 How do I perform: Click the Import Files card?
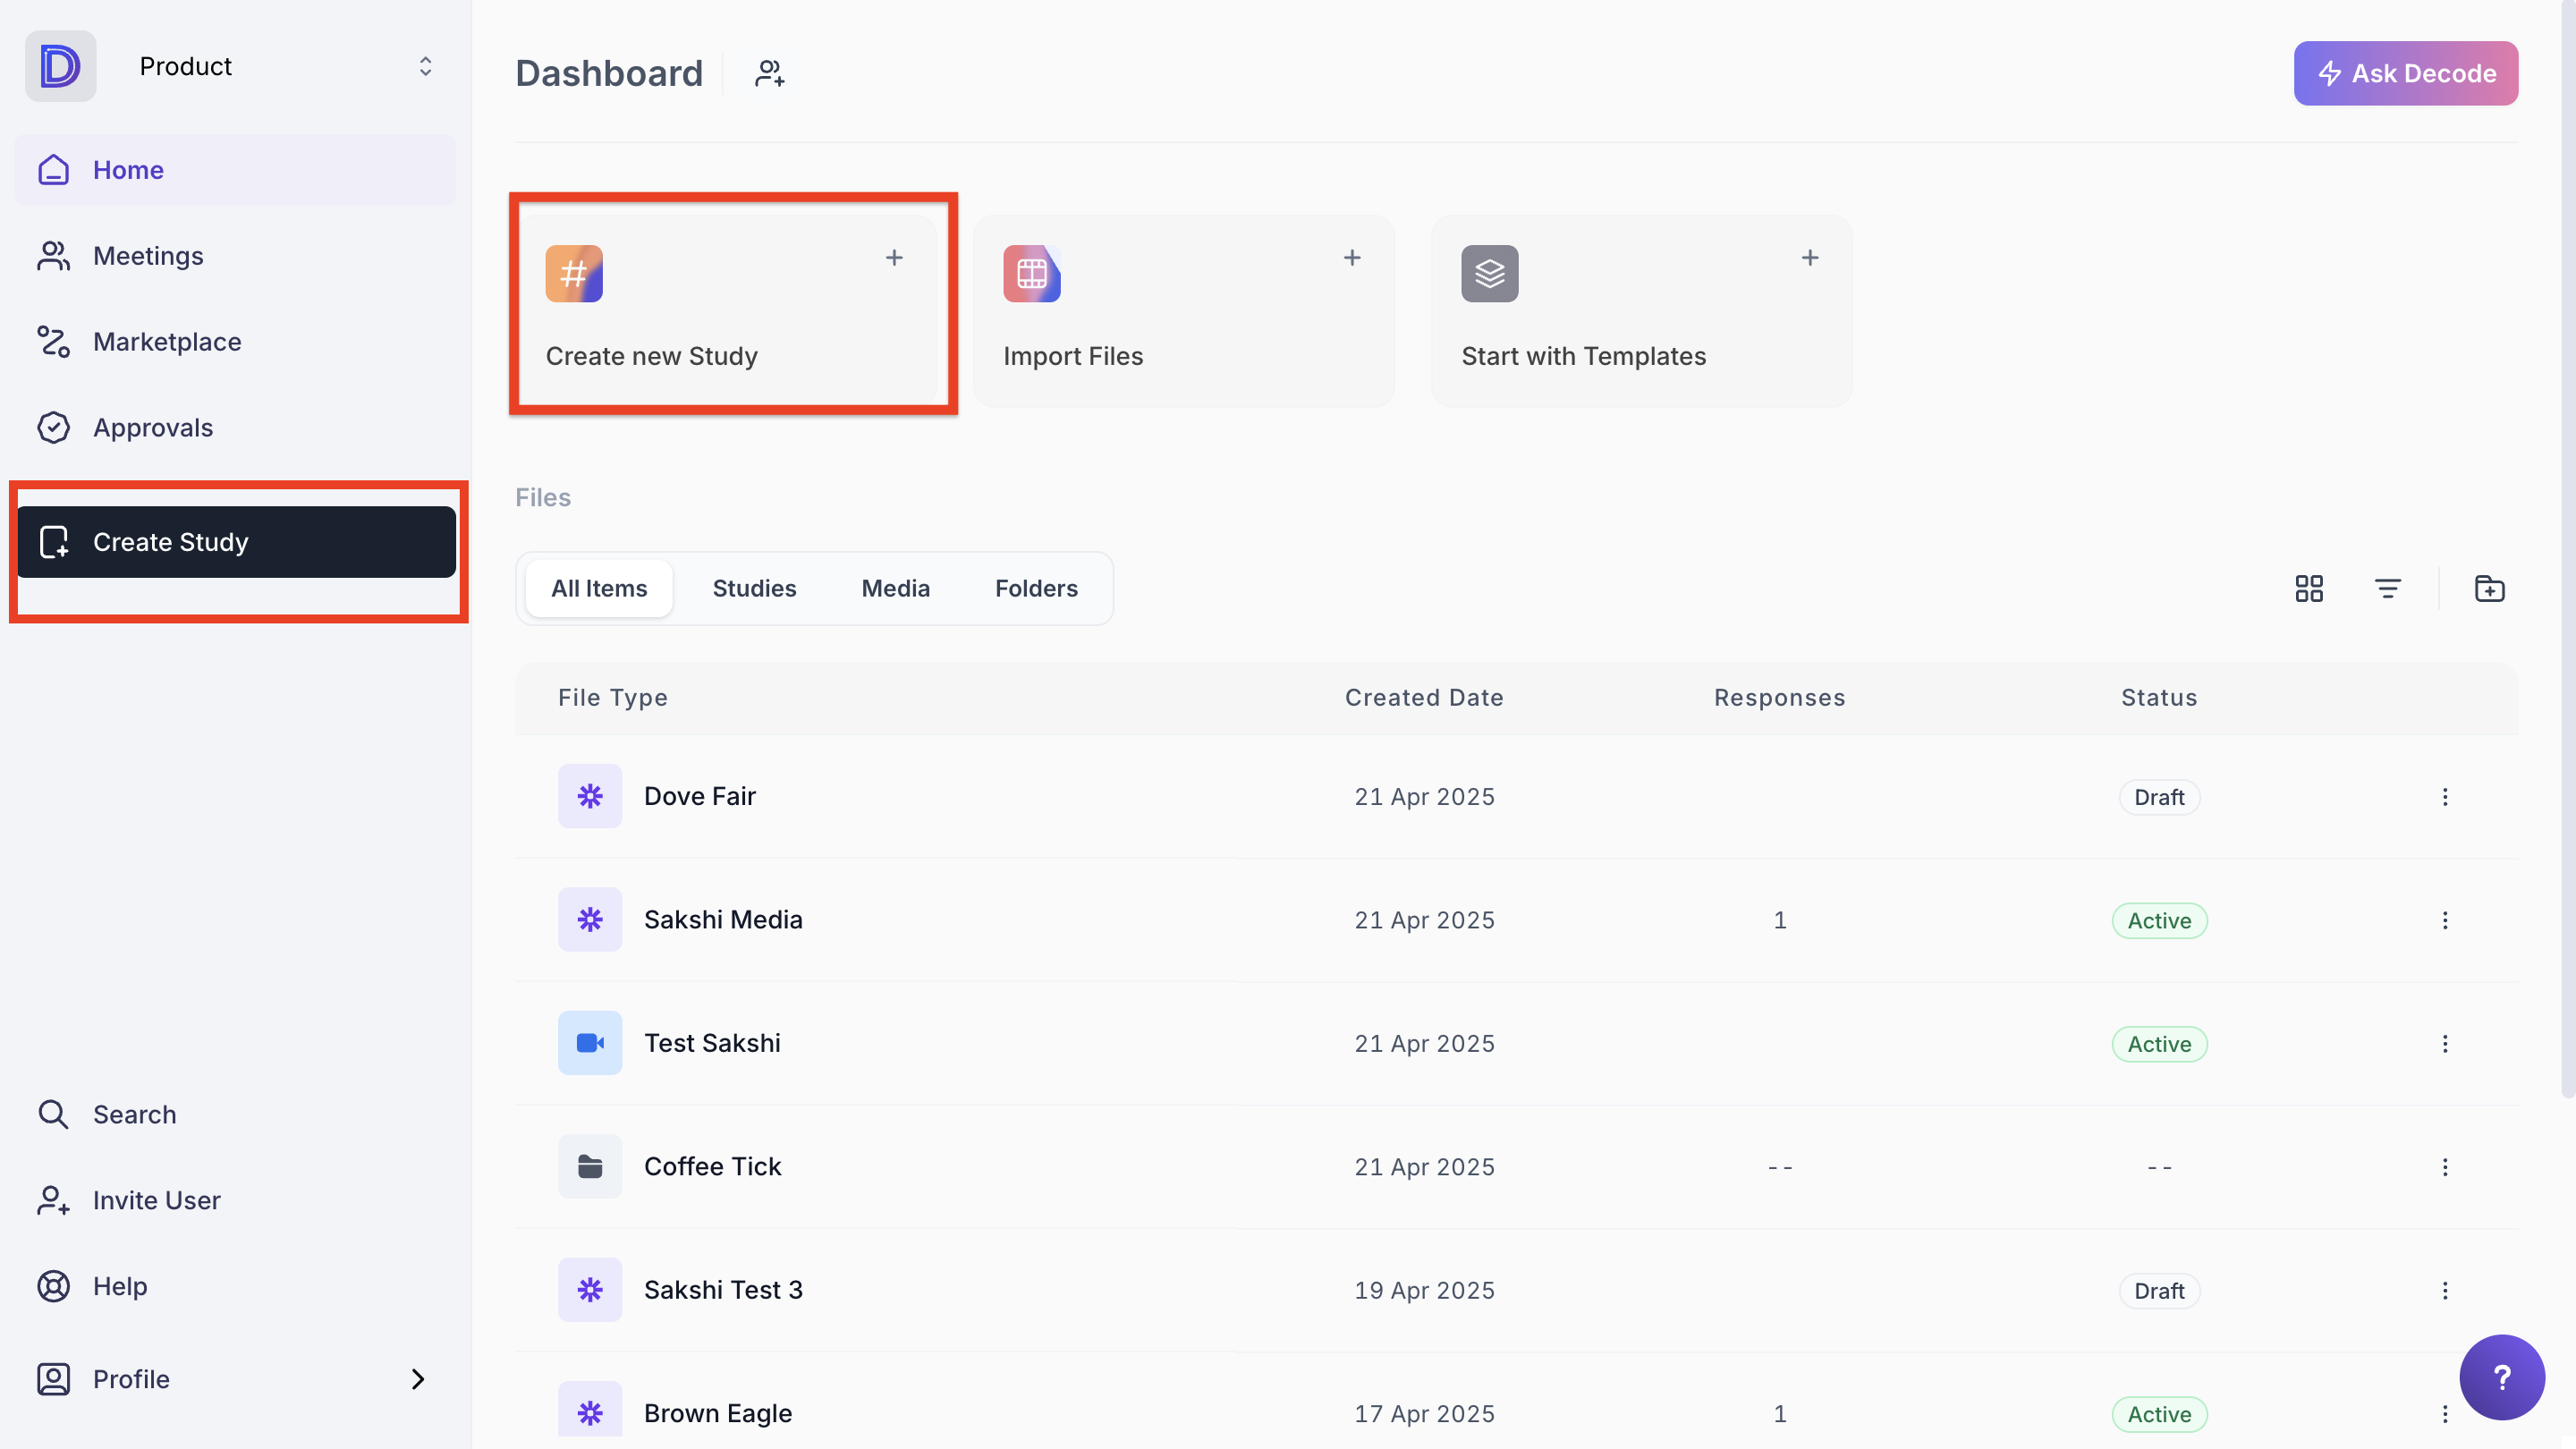[1183, 311]
